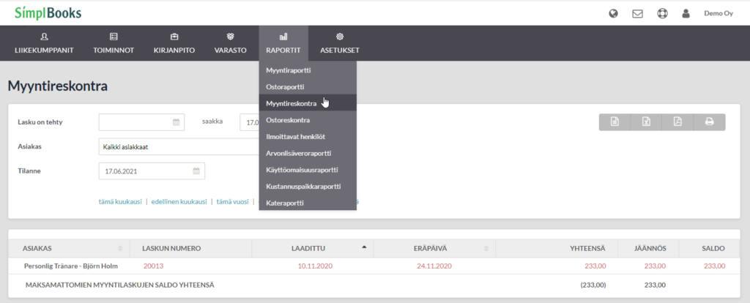
Task: Select Myyntiraportti from the dropdown
Action: coord(308,70)
